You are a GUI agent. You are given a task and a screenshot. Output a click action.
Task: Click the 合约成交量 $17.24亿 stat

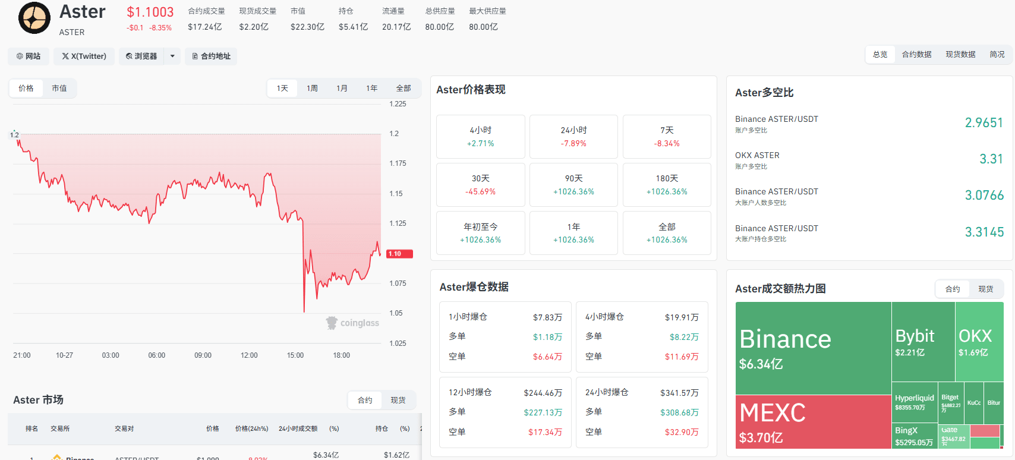[206, 19]
